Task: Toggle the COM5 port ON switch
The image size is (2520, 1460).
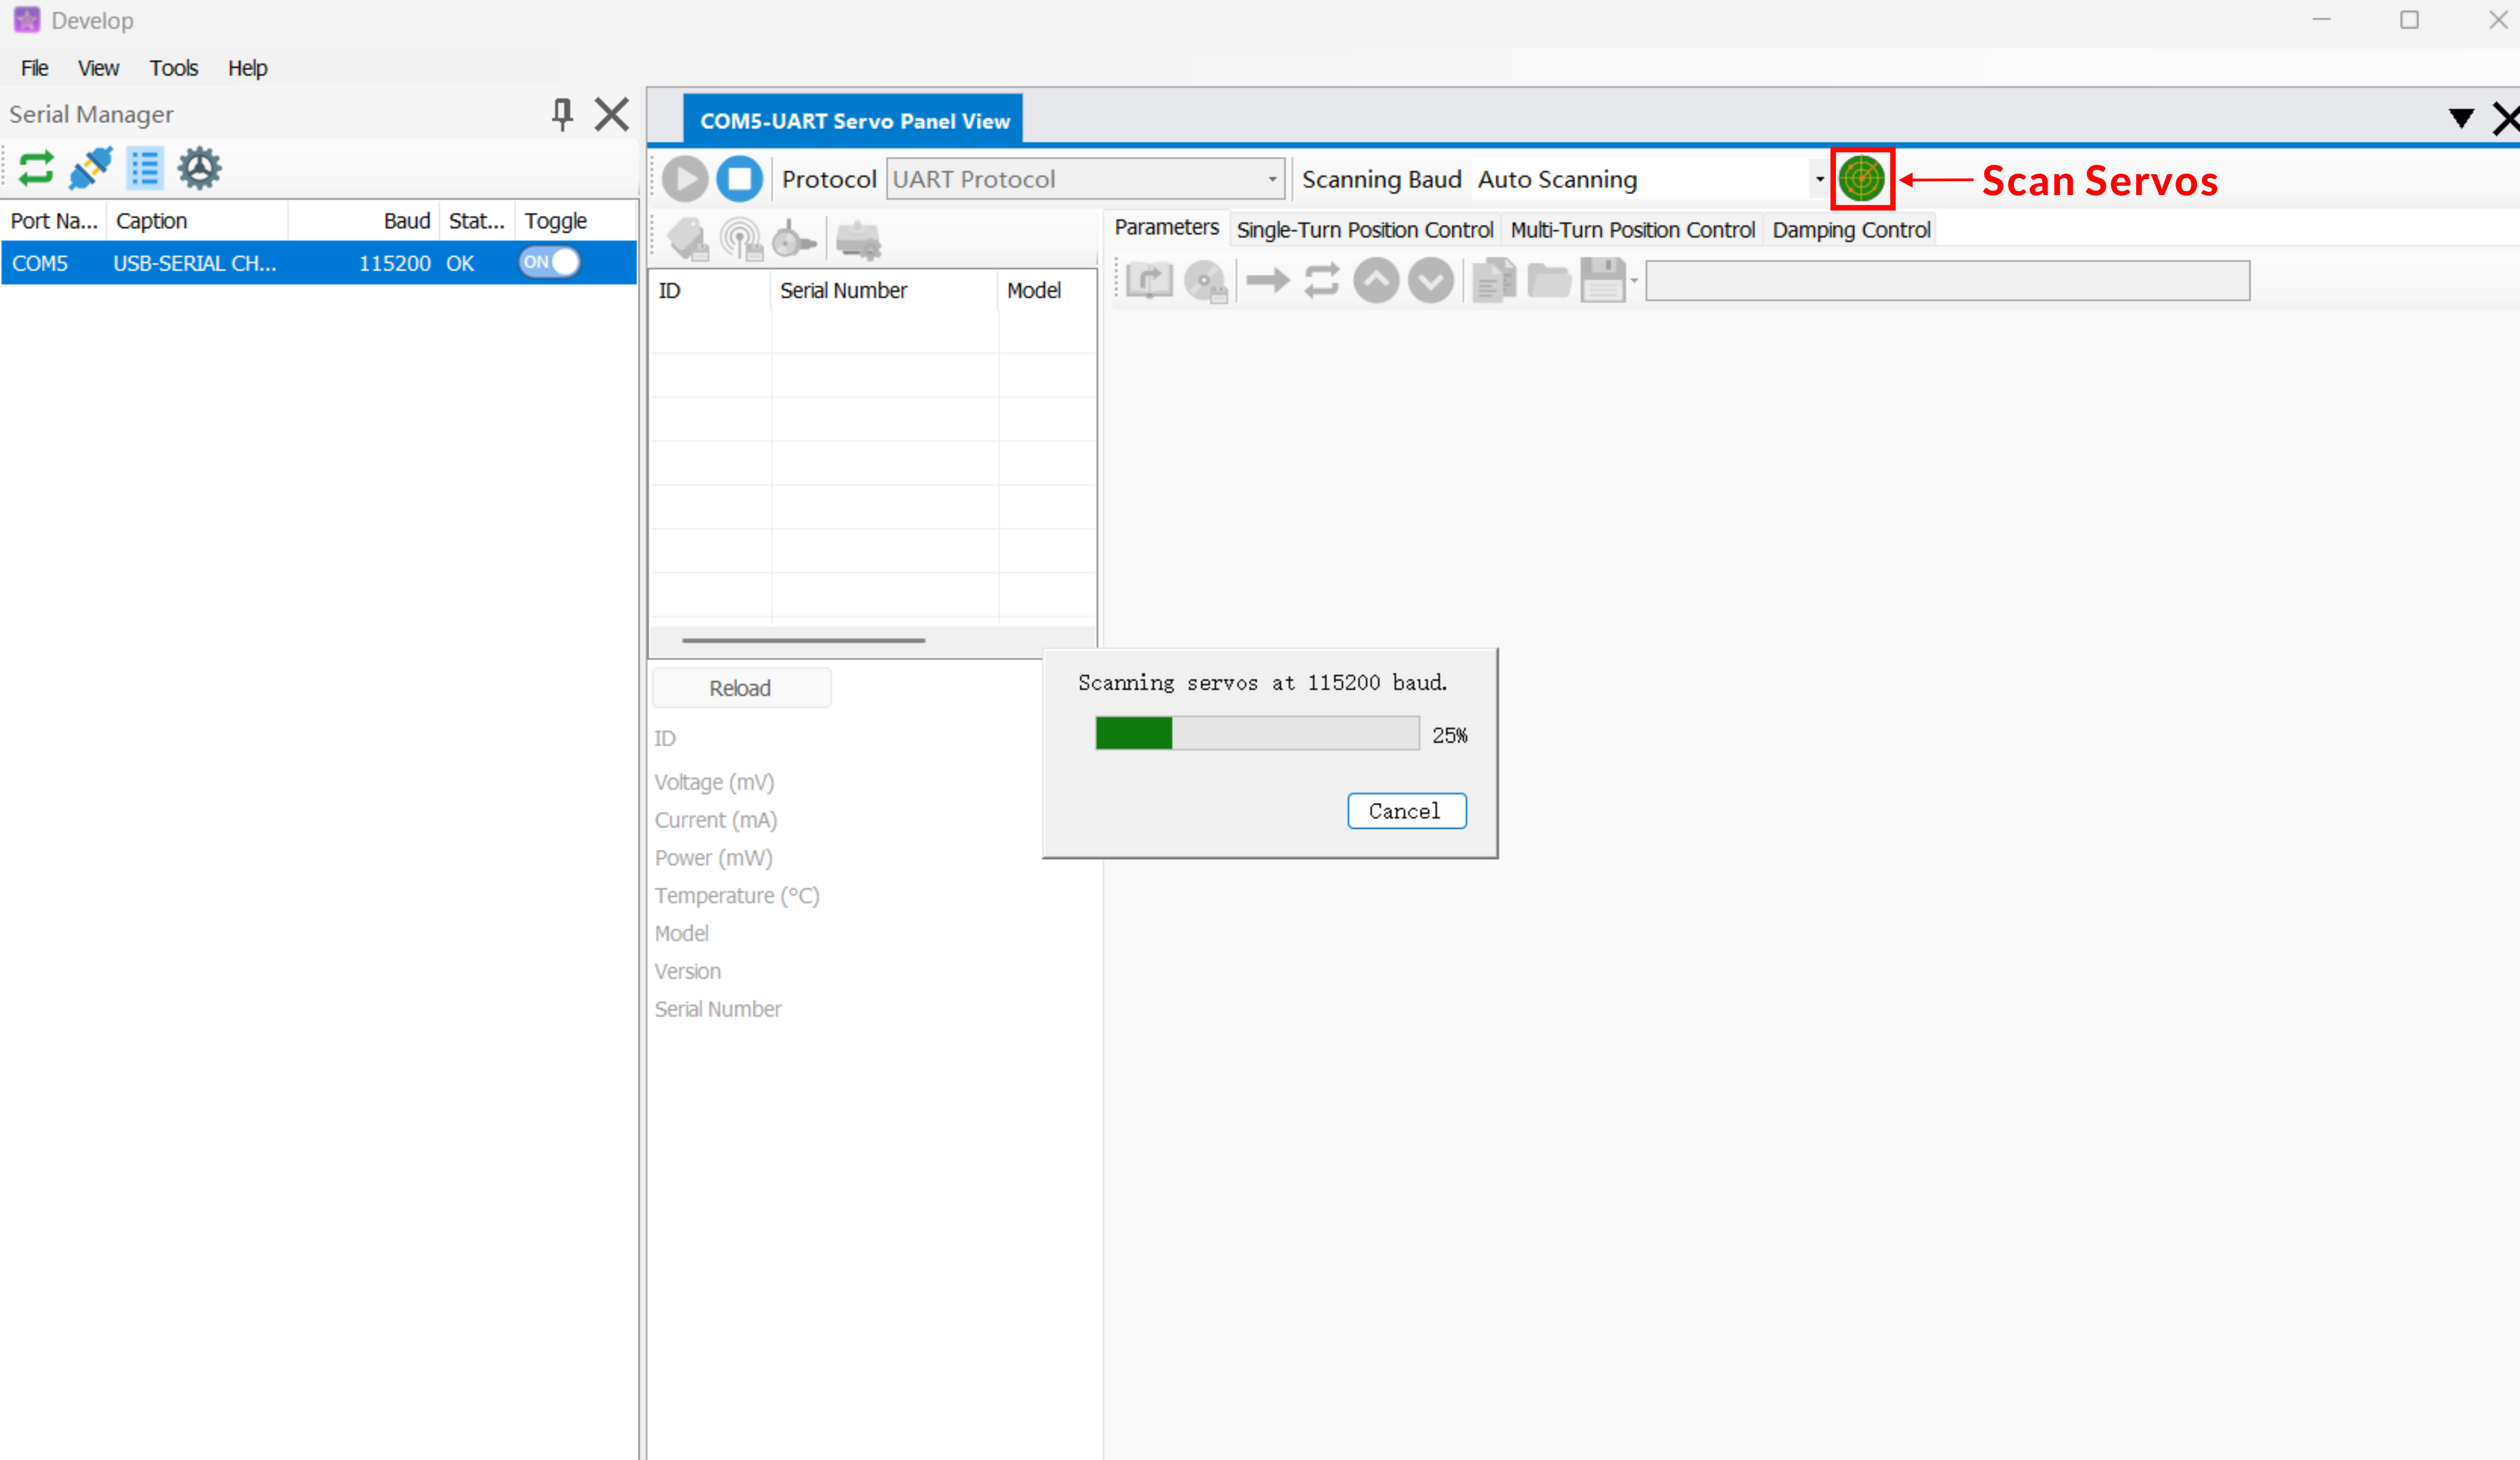Action: [549, 262]
